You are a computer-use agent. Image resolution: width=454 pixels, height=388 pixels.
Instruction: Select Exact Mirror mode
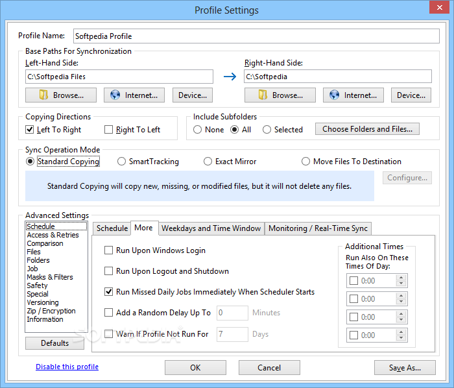pyautogui.click(x=208, y=162)
